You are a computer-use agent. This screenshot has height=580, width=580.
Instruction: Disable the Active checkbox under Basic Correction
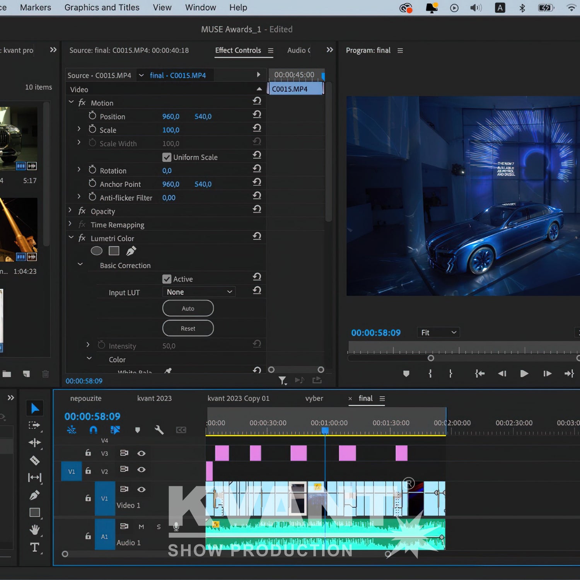click(x=167, y=279)
